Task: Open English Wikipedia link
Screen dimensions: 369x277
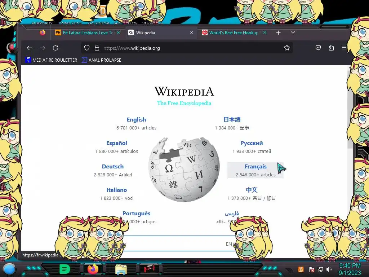Action: pyautogui.click(x=136, y=120)
